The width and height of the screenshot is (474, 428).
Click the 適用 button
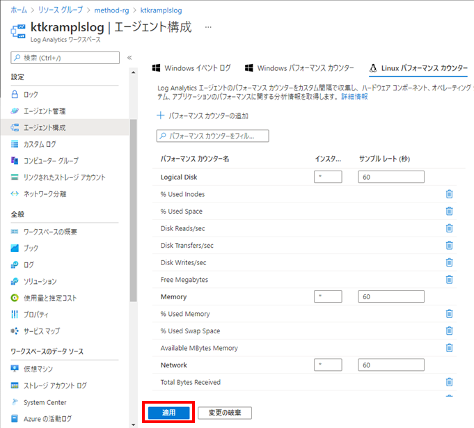click(168, 413)
